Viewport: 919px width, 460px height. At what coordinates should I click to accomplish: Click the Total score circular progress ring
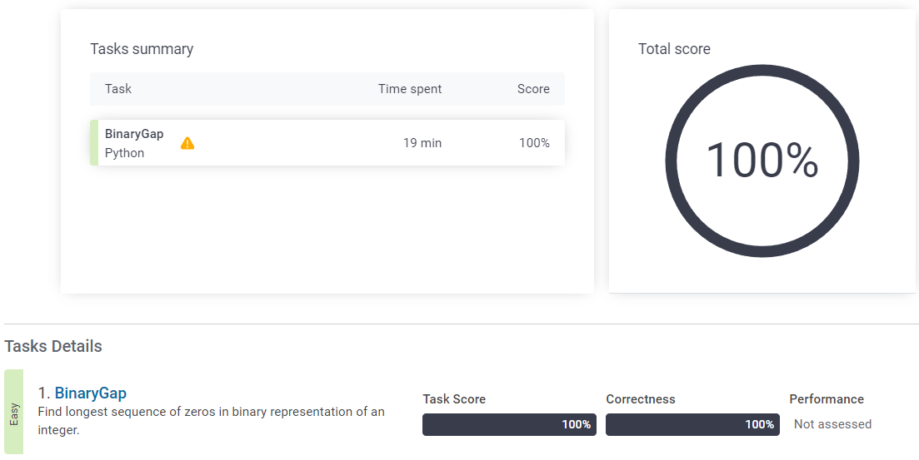(762, 161)
